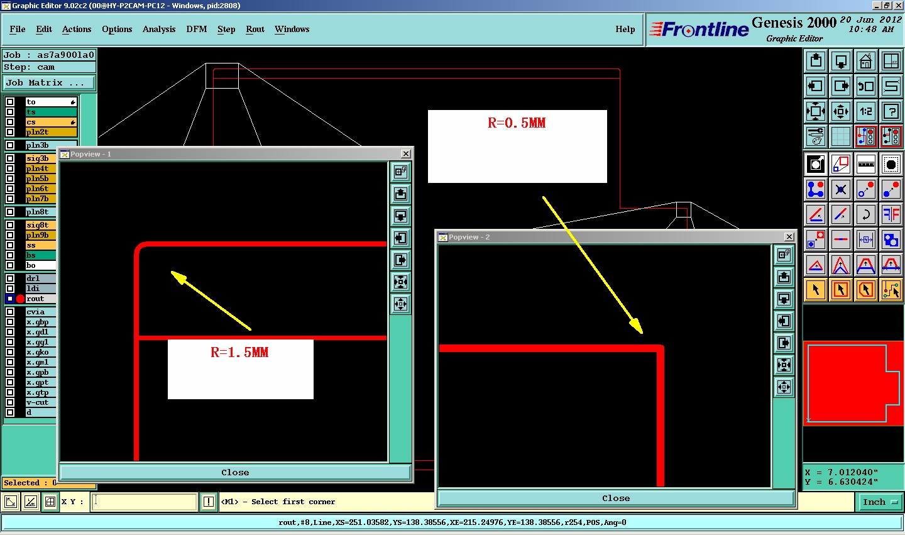Open the Analysis menu
The height and width of the screenshot is (535, 905).
point(159,30)
